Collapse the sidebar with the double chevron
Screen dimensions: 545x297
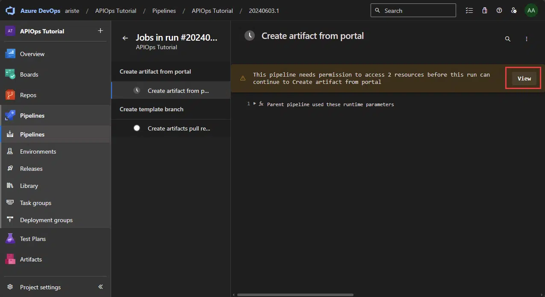tap(100, 287)
